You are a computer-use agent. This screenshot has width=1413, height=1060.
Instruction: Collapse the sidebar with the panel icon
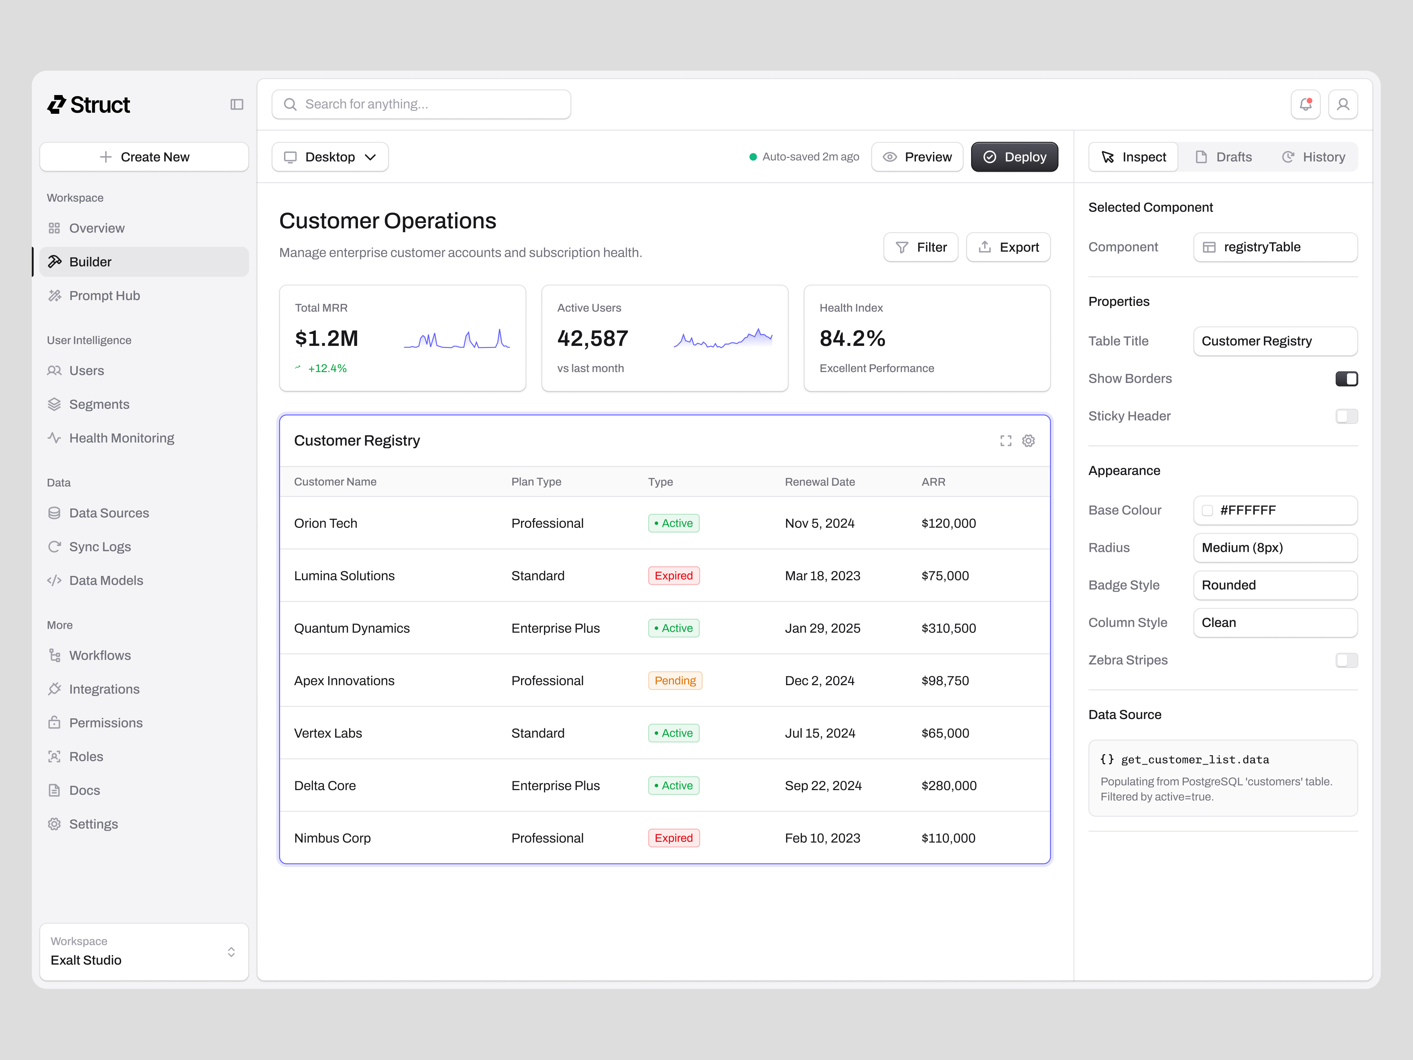[236, 104]
